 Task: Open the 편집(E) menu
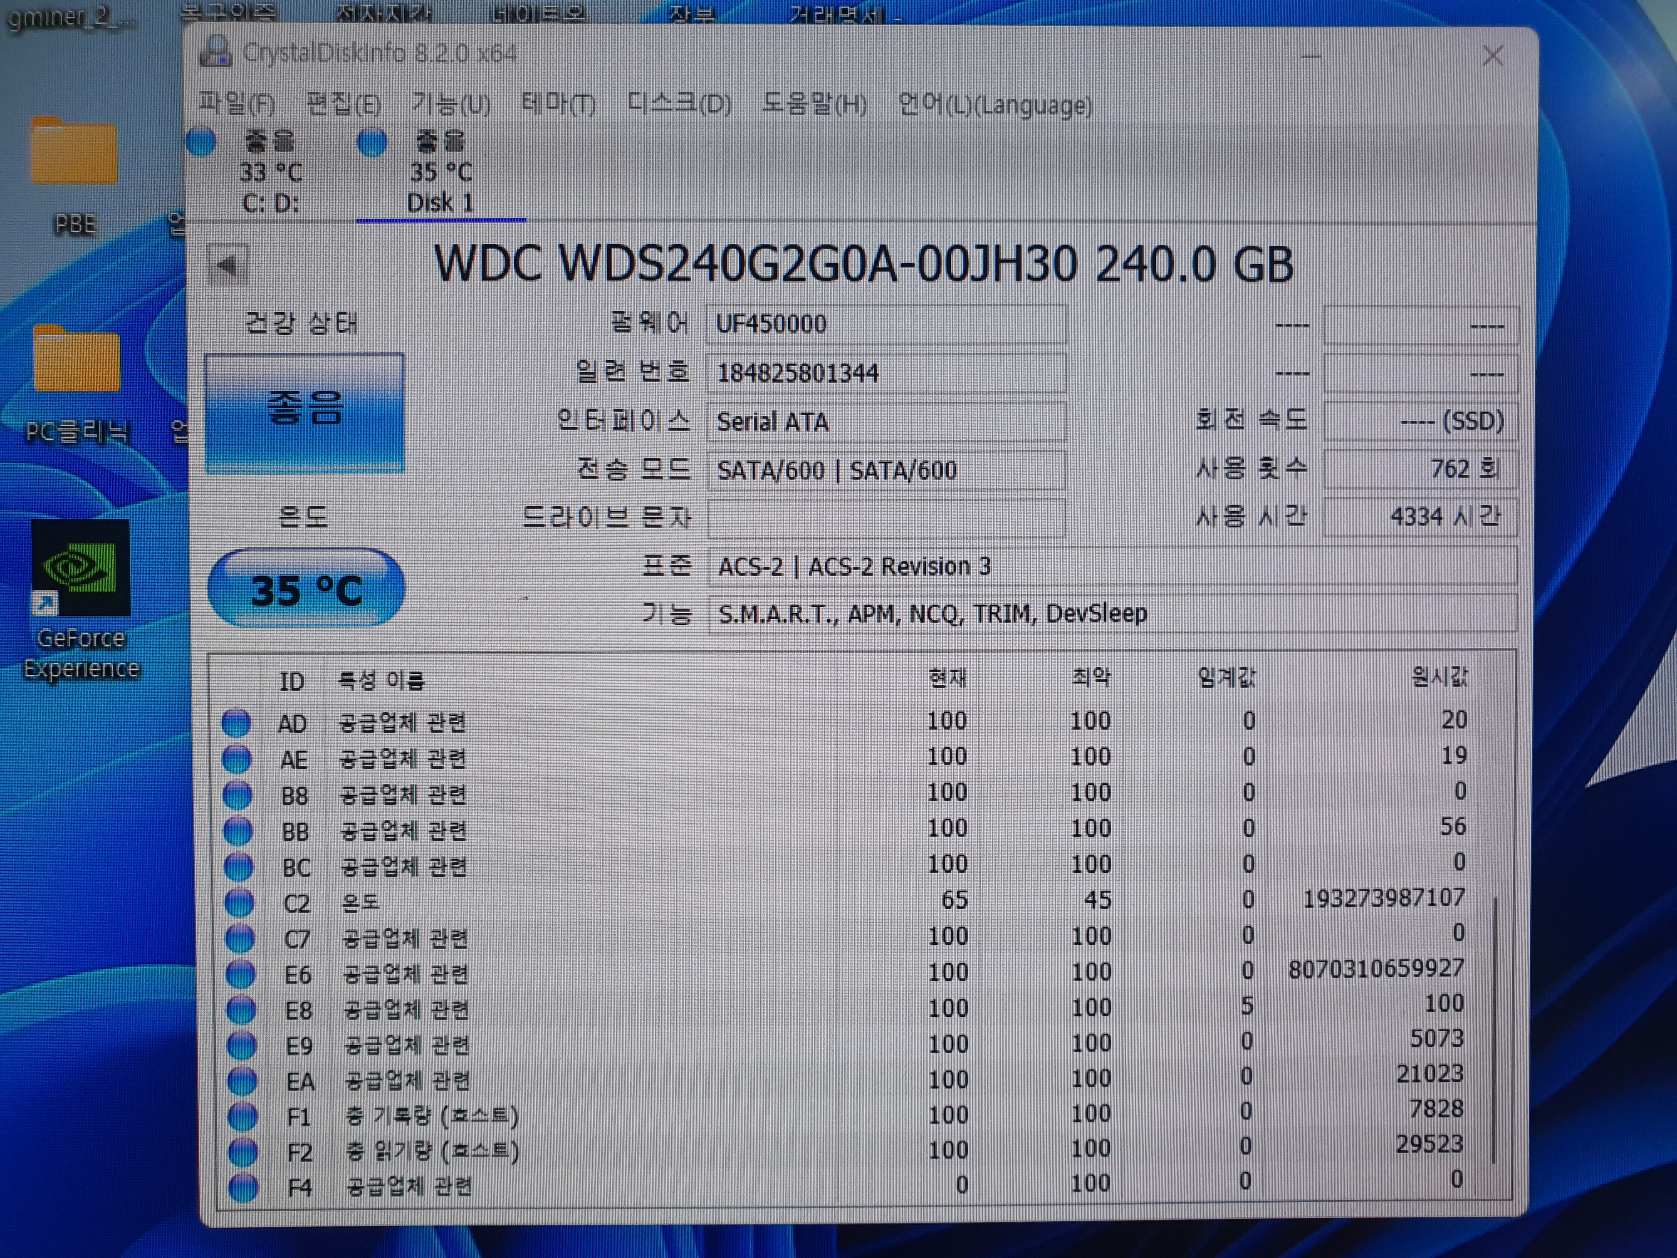[343, 103]
